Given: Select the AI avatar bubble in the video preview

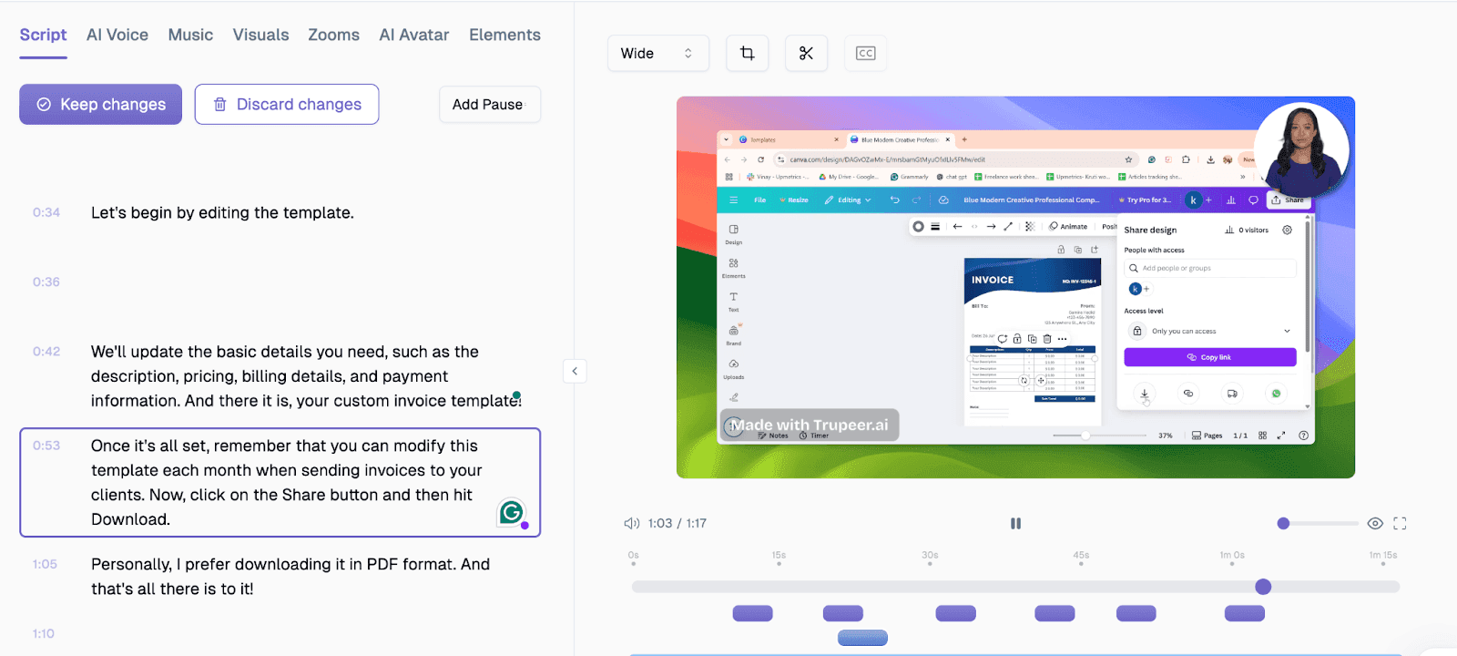Looking at the screenshot, I should tap(1303, 150).
